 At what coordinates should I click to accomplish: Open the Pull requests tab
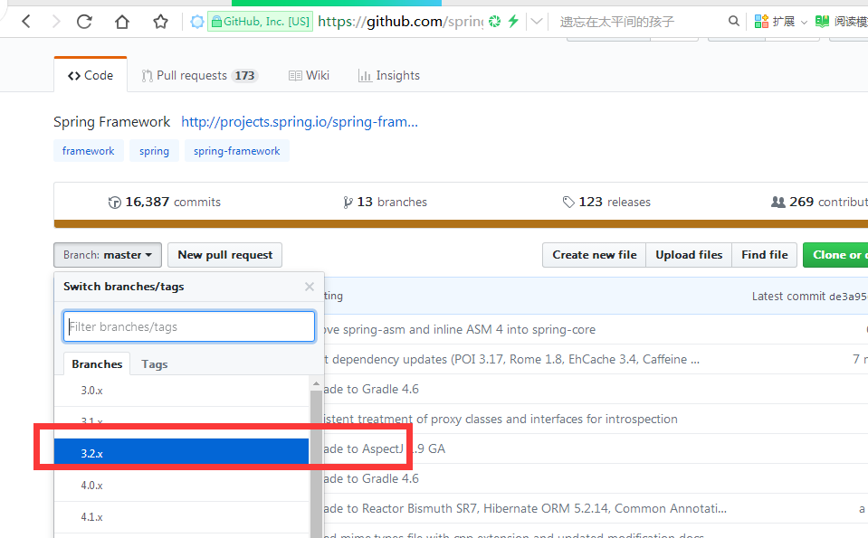point(199,75)
